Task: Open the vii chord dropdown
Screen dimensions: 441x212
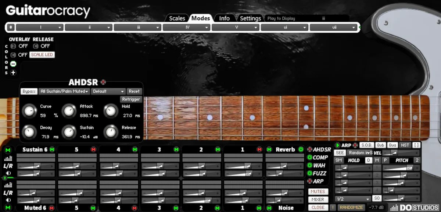Action: [x=334, y=27]
